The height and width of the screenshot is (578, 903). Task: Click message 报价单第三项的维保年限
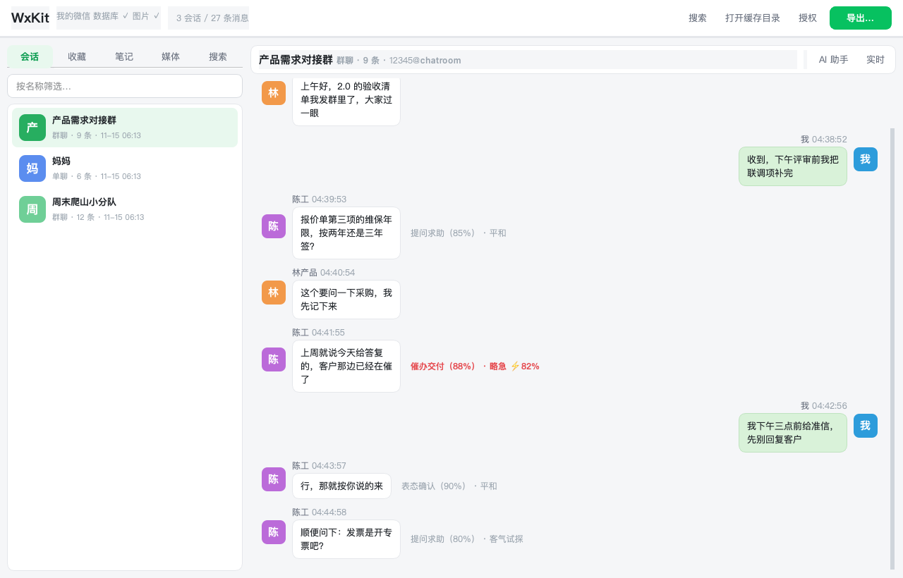pyautogui.click(x=346, y=233)
